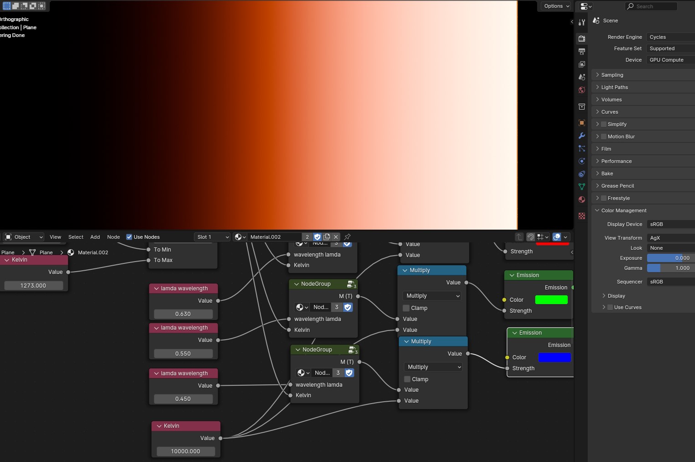Toggle Clamp on the lower Multiply node

click(x=407, y=379)
